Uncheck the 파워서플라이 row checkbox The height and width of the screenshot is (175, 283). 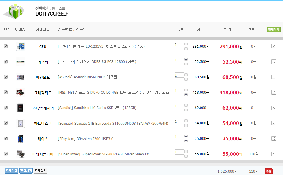pos(6,154)
